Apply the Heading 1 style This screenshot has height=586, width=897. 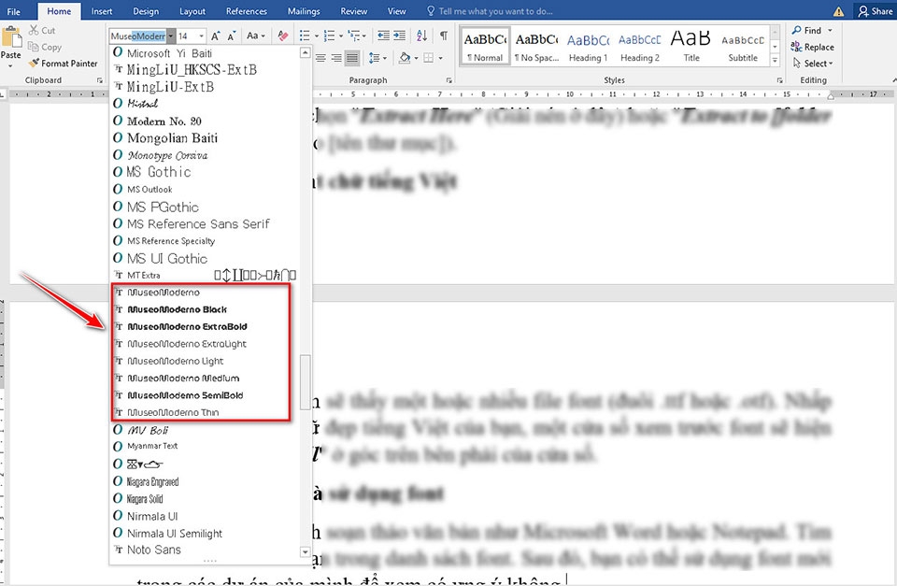[588, 46]
